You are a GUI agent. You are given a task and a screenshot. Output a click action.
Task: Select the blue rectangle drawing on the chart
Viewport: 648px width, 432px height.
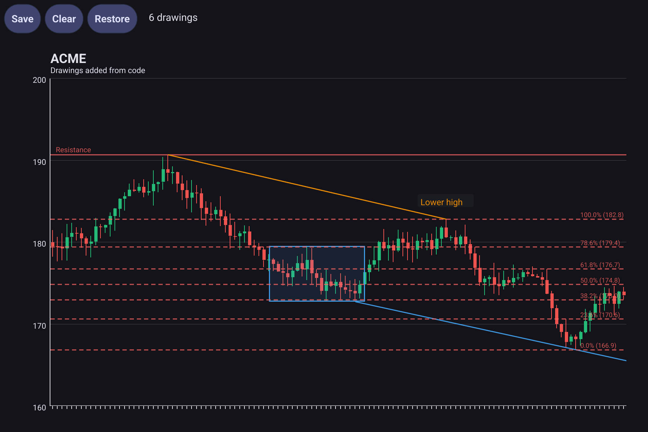[x=317, y=274]
